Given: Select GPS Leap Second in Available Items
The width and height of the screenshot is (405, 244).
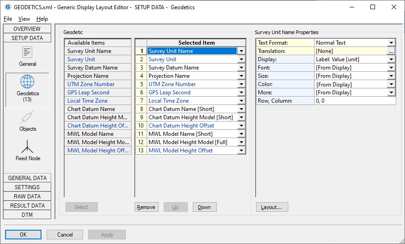Looking at the screenshot, I should (88, 93).
